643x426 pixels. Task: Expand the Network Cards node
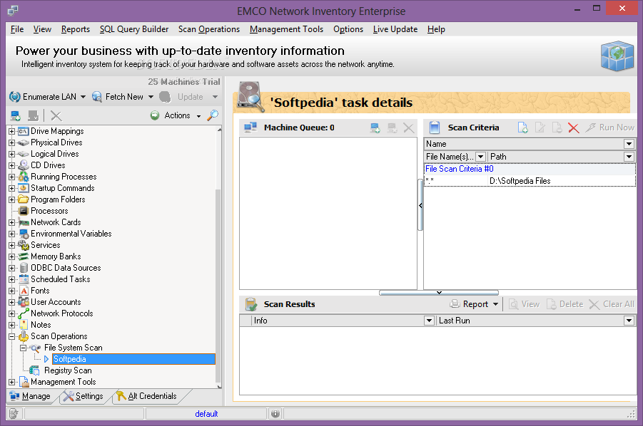(x=11, y=222)
